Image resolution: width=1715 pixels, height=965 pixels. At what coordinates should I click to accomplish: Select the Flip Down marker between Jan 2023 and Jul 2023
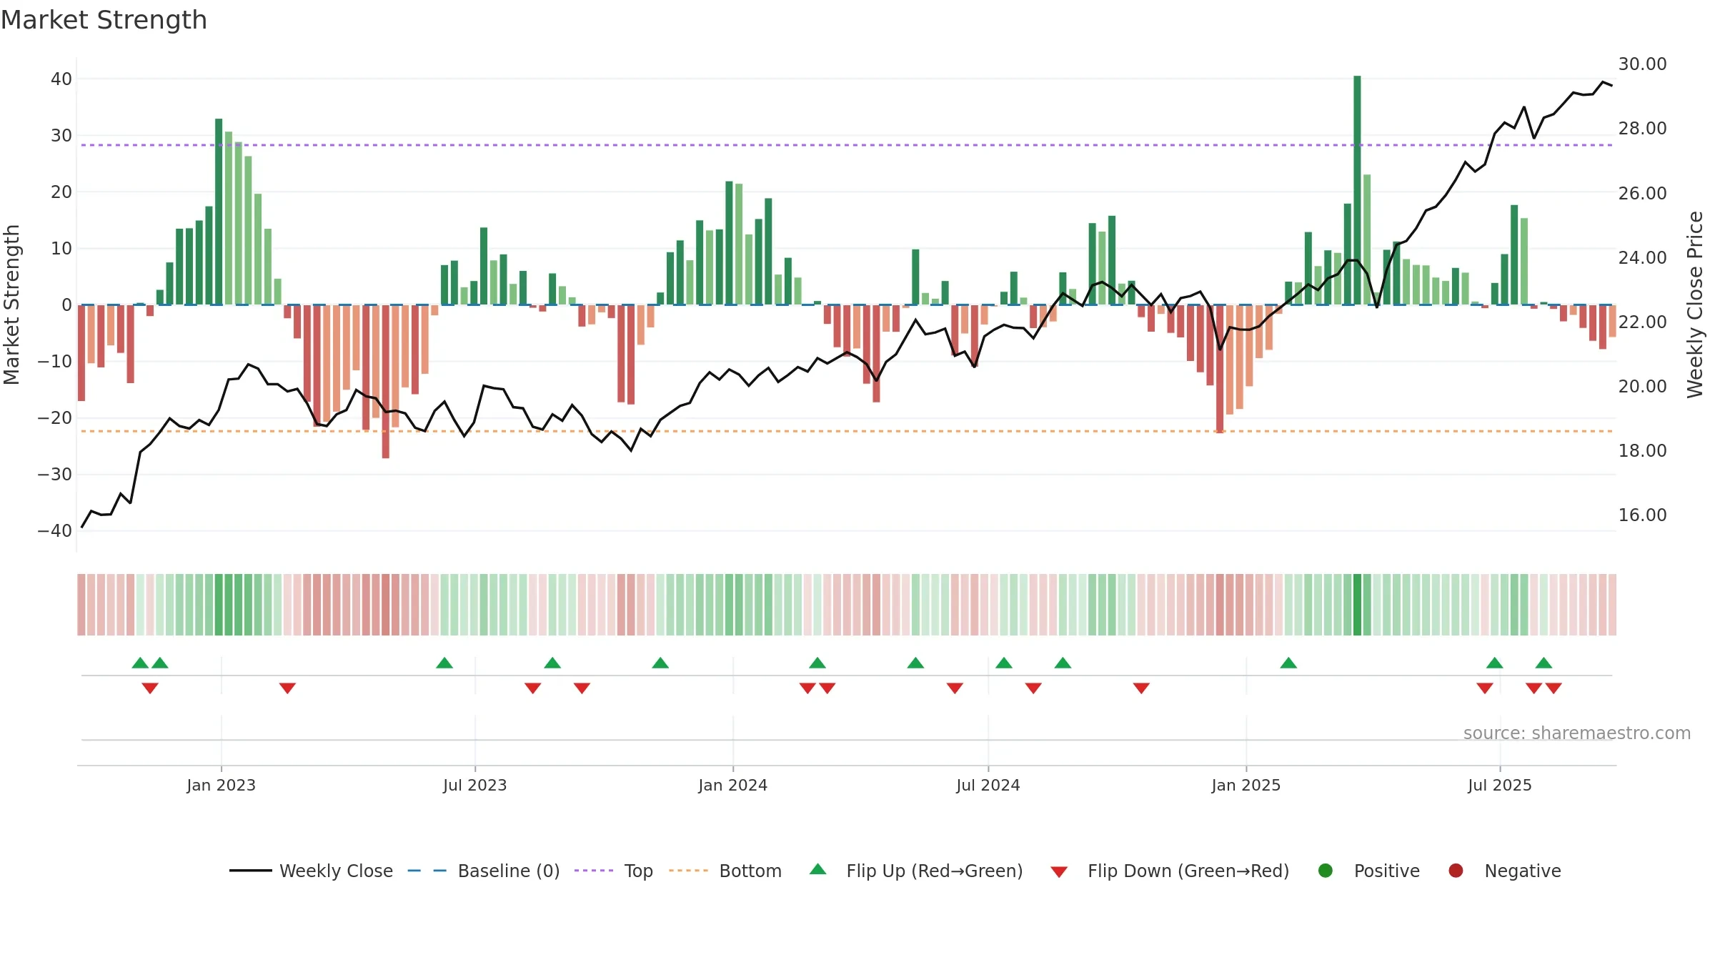tap(287, 688)
